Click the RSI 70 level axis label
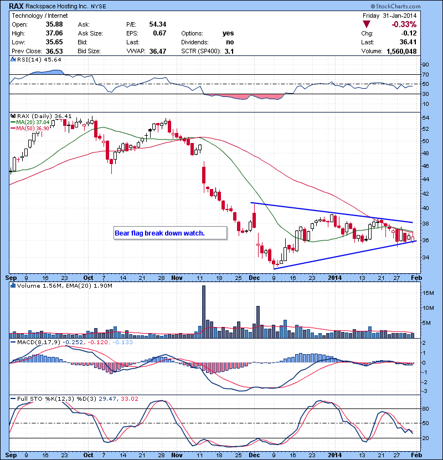The width and height of the screenshot is (443, 460). (x=425, y=74)
